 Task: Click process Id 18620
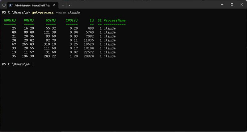point(89,44)
